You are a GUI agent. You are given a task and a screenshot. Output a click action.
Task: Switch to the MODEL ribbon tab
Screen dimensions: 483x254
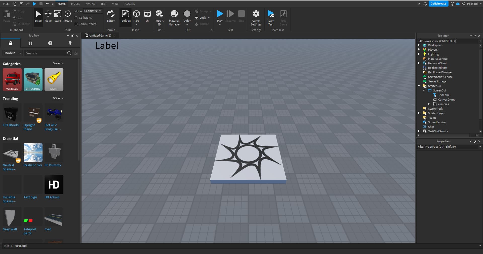(75, 4)
